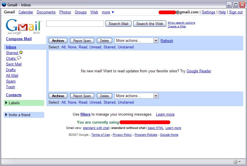This screenshot has width=247, height=166.
Task: Click the Search the Web button
Action: point(150,24)
